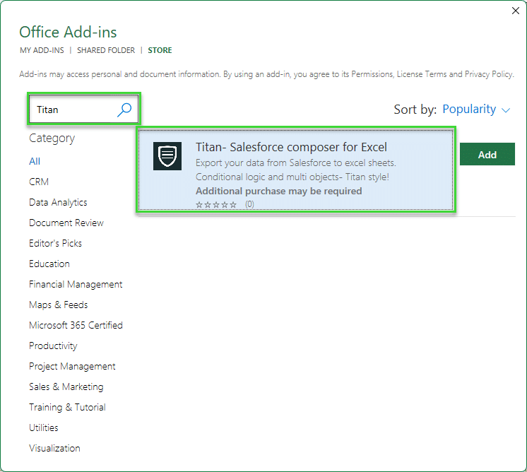The height and width of the screenshot is (472, 527).
Task: Filter by CRM category
Action: (39, 182)
